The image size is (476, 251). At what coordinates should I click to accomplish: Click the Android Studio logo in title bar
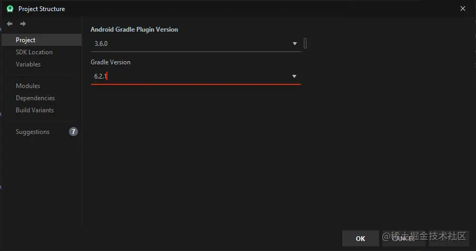tap(9, 8)
